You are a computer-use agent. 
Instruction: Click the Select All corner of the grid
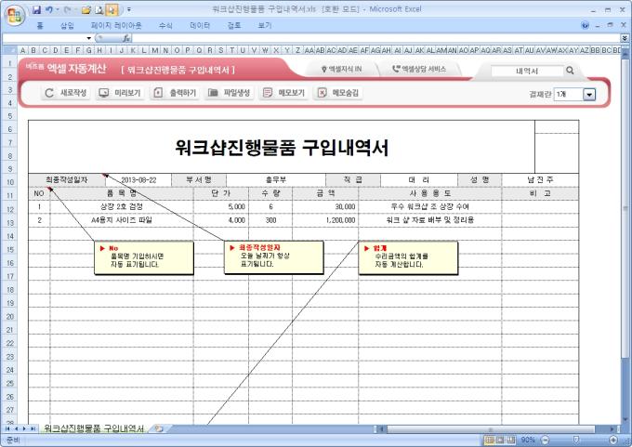point(9,50)
